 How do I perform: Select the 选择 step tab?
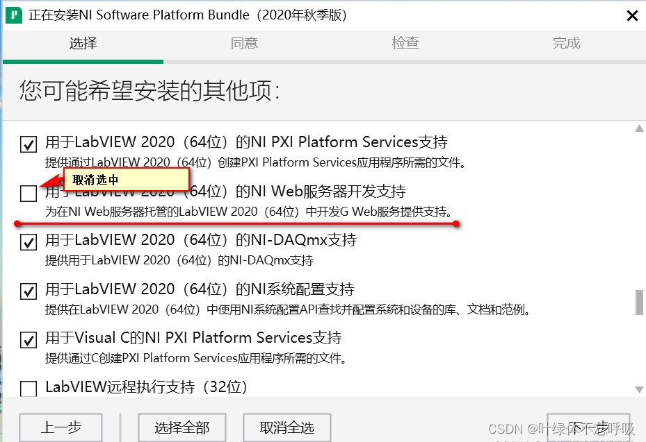coord(83,43)
